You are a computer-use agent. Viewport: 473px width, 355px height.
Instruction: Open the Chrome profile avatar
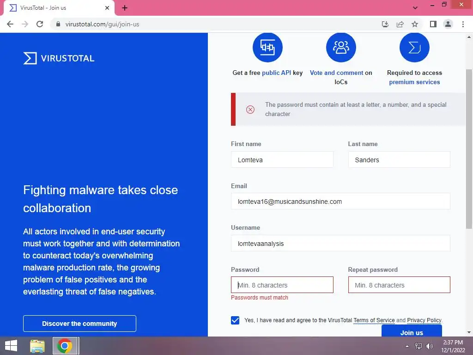[448, 24]
